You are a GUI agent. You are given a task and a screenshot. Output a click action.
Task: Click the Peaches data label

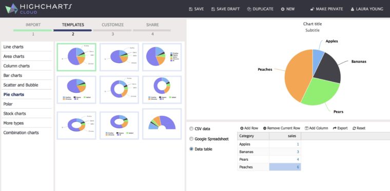click(265, 70)
